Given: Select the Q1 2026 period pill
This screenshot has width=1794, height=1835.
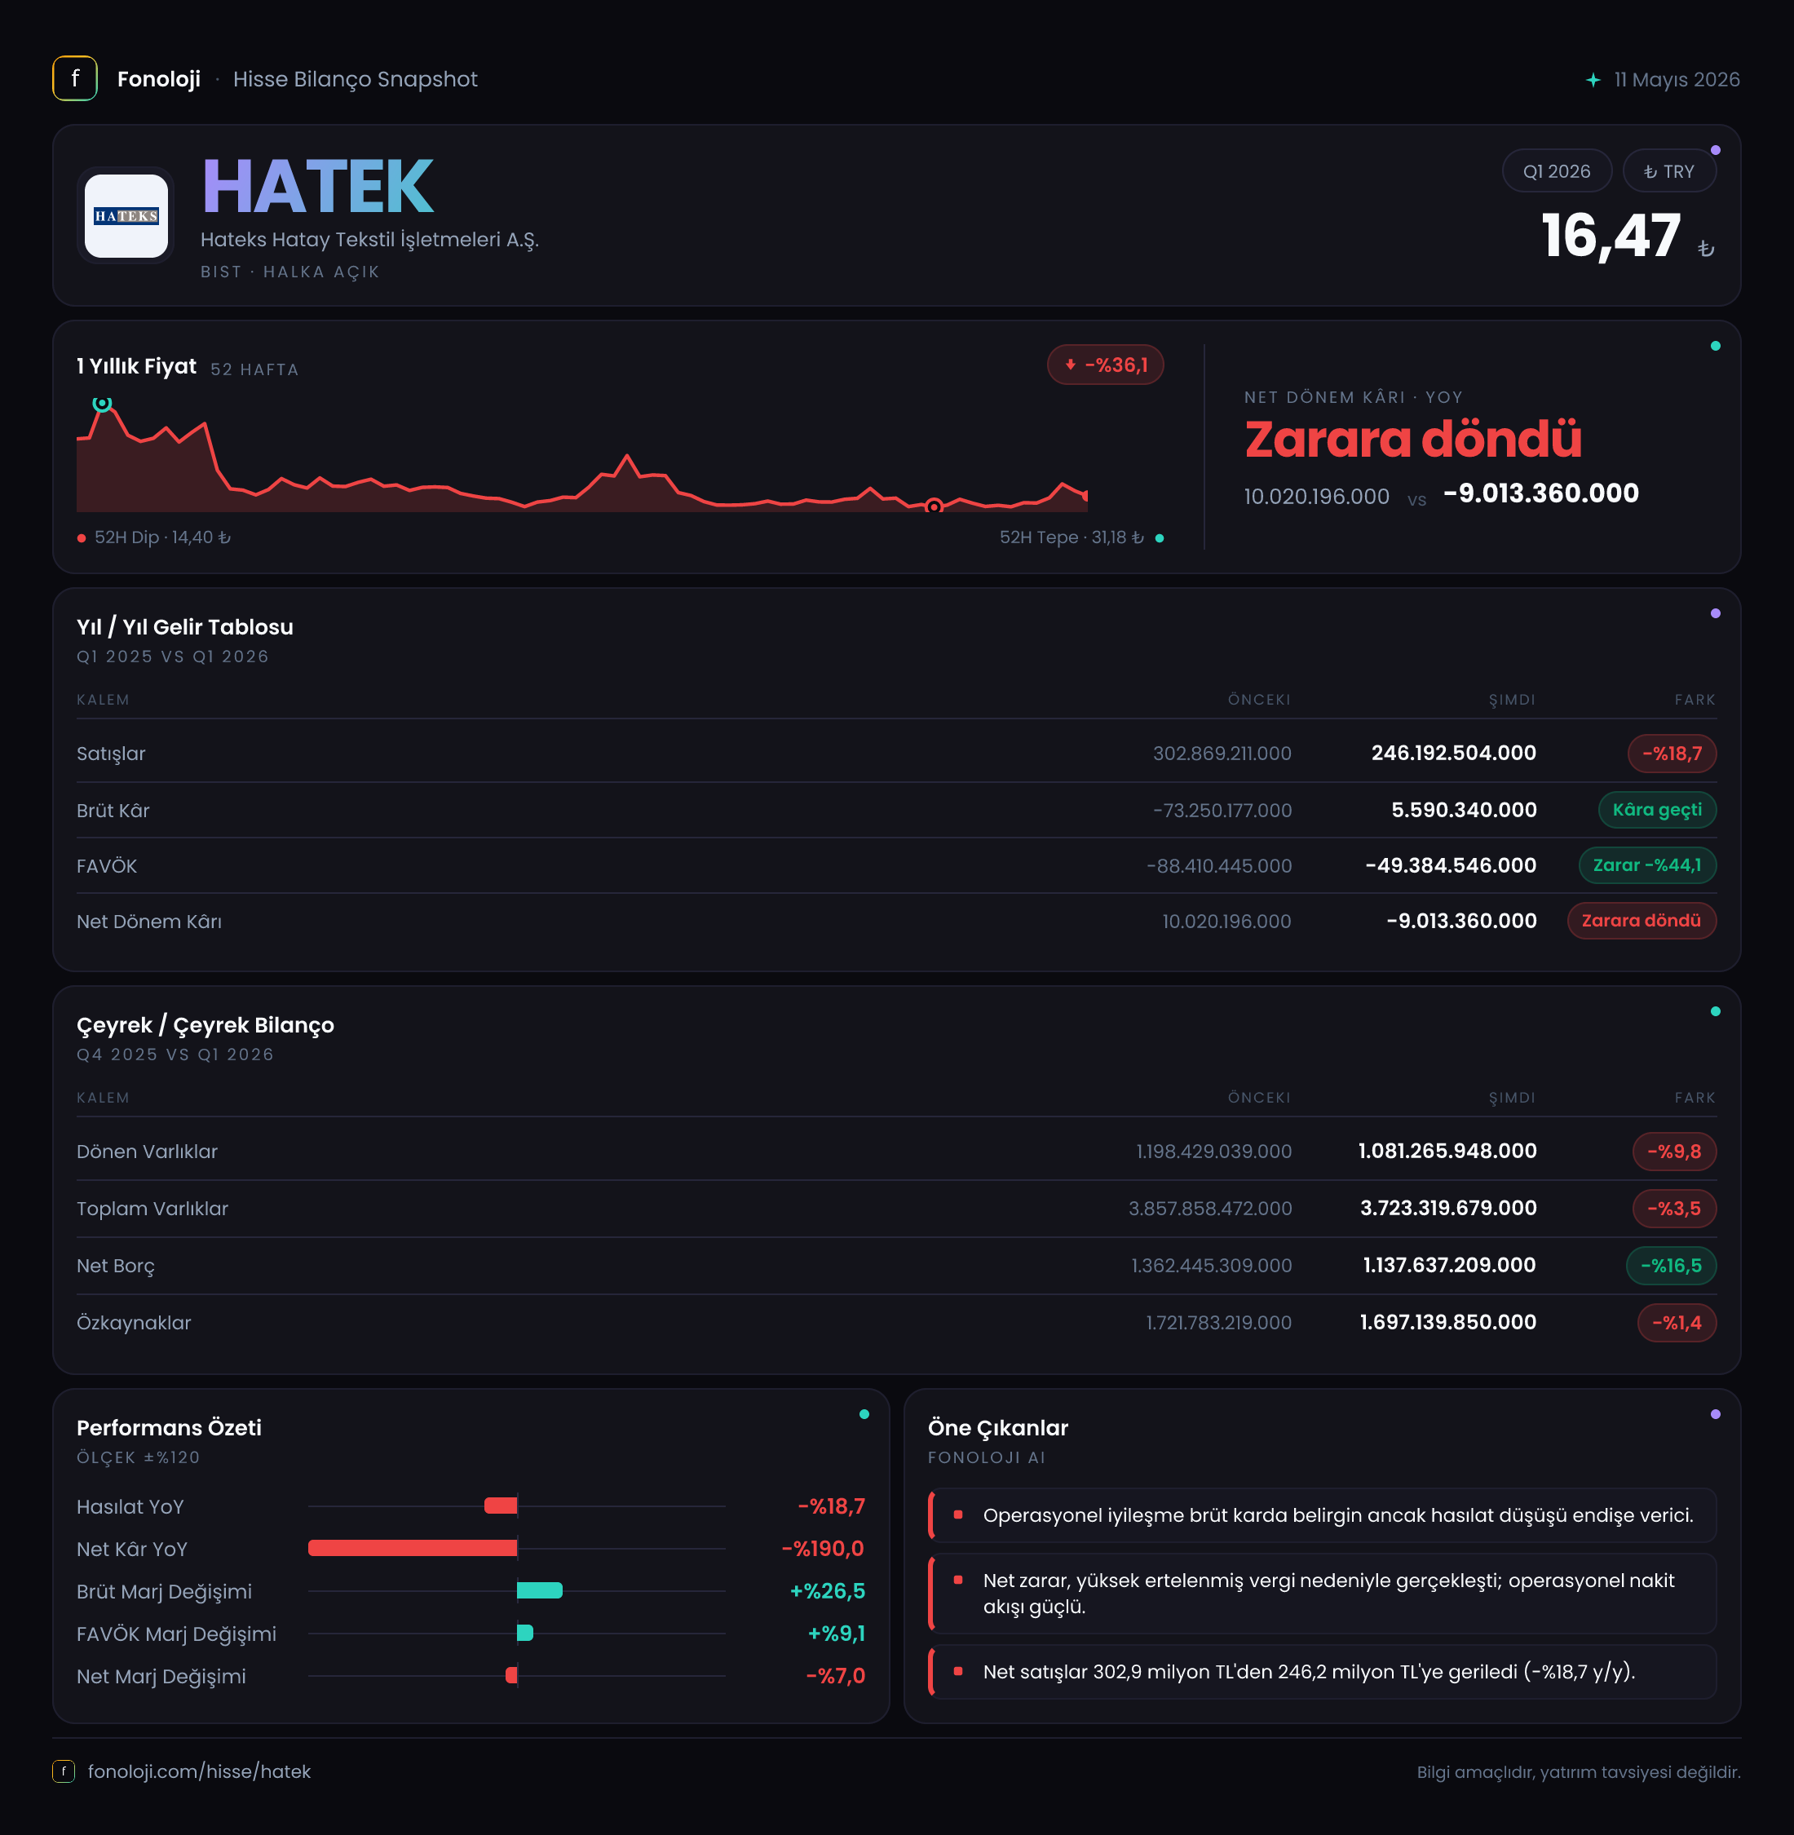Looking at the screenshot, I should pos(1557,171).
